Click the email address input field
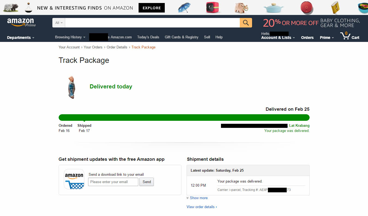This screenshot has width=368, height=216. pyautogui.click(x=113, y=182)
